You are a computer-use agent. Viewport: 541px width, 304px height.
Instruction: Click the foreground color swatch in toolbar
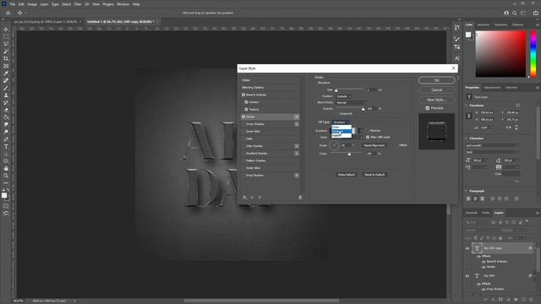4,195
